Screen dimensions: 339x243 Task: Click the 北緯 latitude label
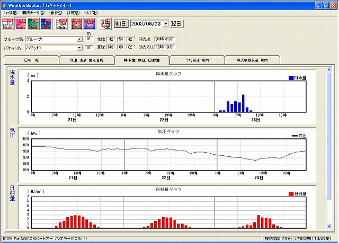[x=101, y=39]
